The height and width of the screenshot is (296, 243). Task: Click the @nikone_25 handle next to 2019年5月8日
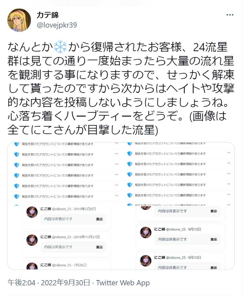pyautogui.click(x=62, y=209)
